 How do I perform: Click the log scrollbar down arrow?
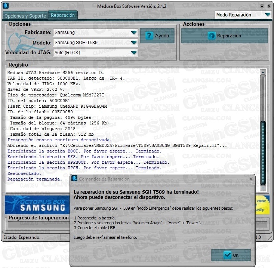263,188
